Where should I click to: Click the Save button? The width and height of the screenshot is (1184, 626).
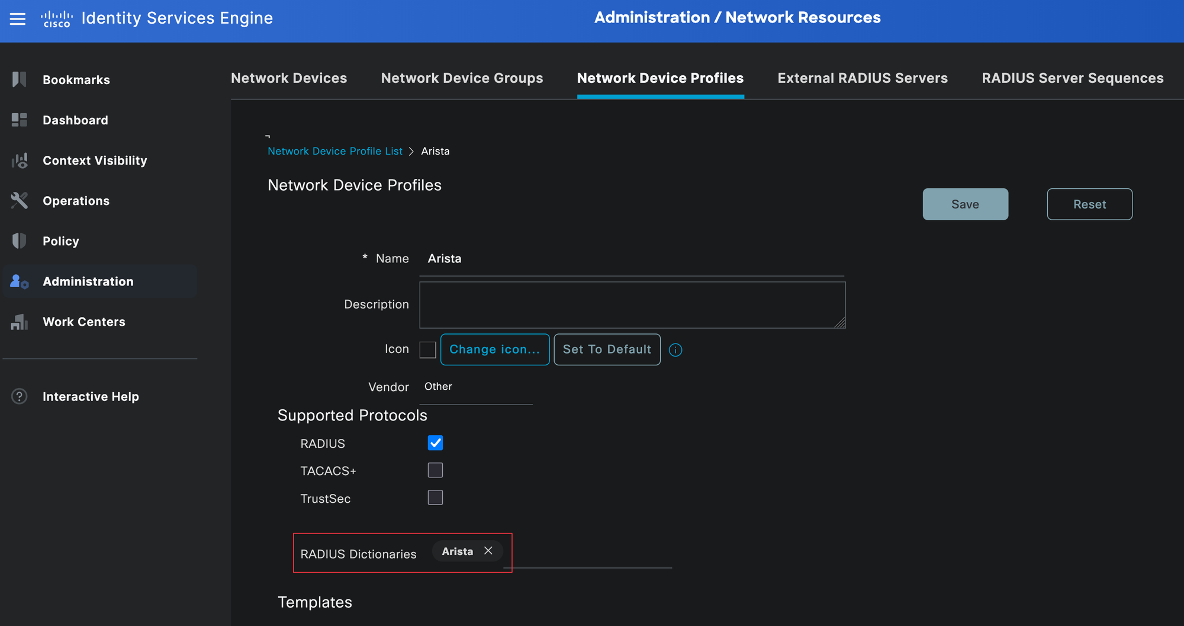pos(965,204)
